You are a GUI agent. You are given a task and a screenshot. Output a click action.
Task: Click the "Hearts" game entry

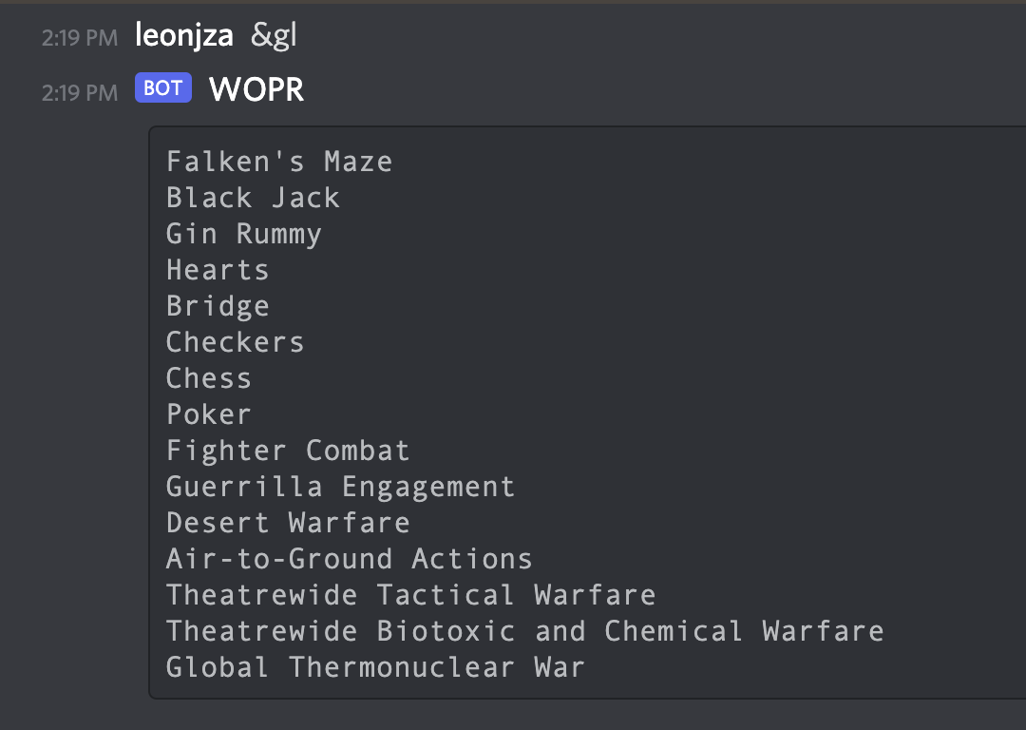pos(218,270)
